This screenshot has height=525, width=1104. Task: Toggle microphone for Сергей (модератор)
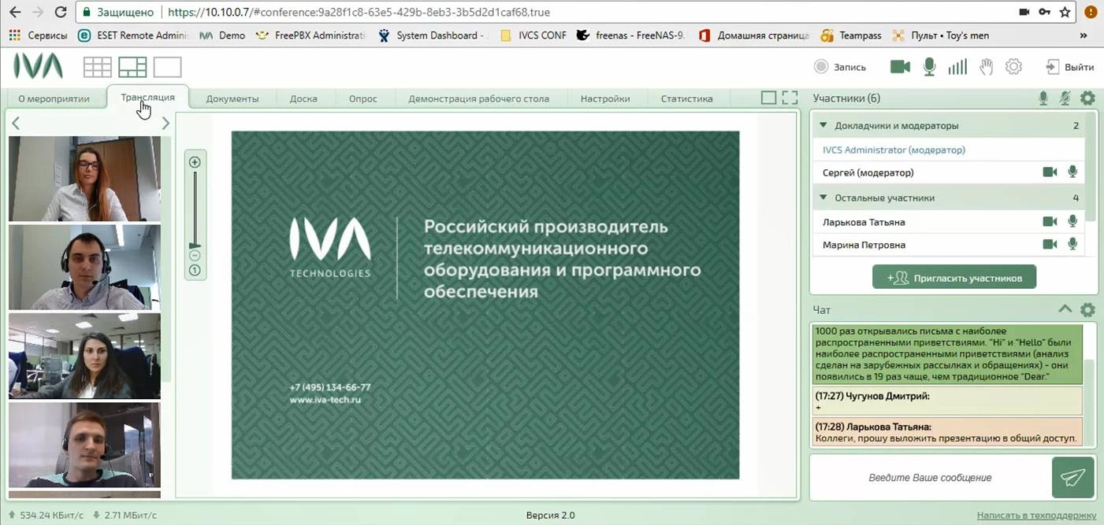click(x=1072, y=172)
